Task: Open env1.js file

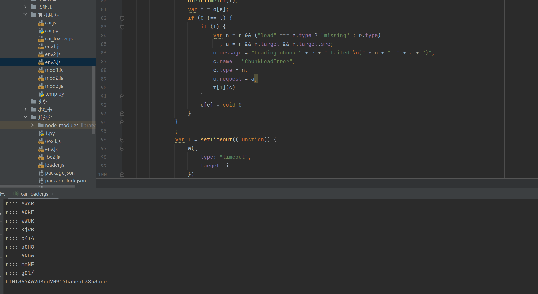Action: coord(53,47)
